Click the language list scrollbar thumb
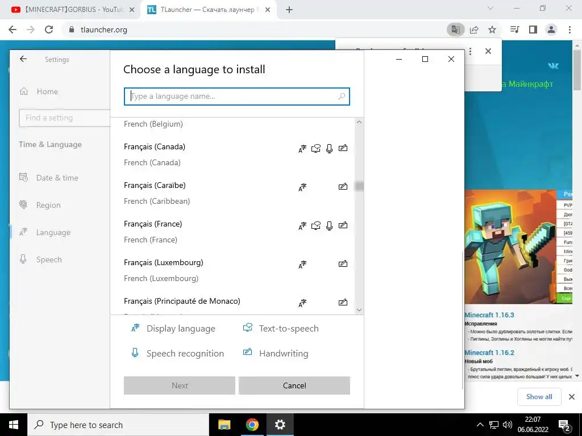 tap(359, 186)
